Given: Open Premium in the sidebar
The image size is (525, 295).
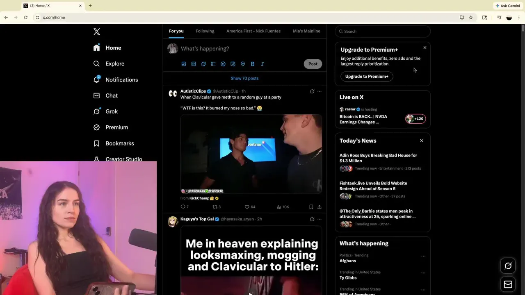Looking at the screenshot, I should [x=111, y=127].
